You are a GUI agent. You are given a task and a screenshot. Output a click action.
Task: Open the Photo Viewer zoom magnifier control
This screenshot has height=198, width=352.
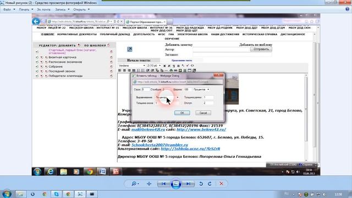click(x=135, y=184)
